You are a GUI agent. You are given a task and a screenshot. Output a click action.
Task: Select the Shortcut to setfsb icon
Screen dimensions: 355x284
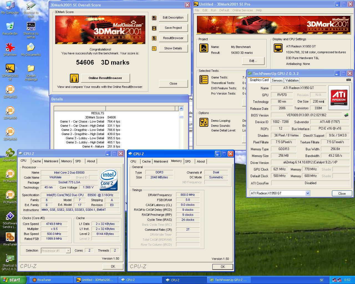click(31, 31)
